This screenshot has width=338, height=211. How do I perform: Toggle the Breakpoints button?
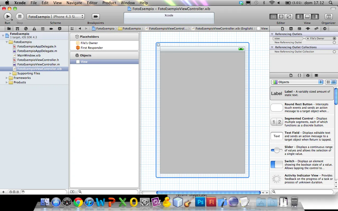coord(96,17)
